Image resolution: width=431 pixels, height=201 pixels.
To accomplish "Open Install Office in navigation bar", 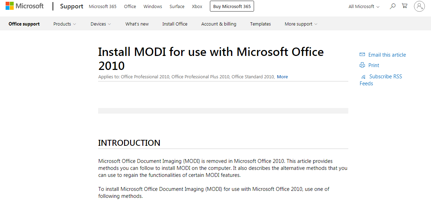I will (175, 24).
